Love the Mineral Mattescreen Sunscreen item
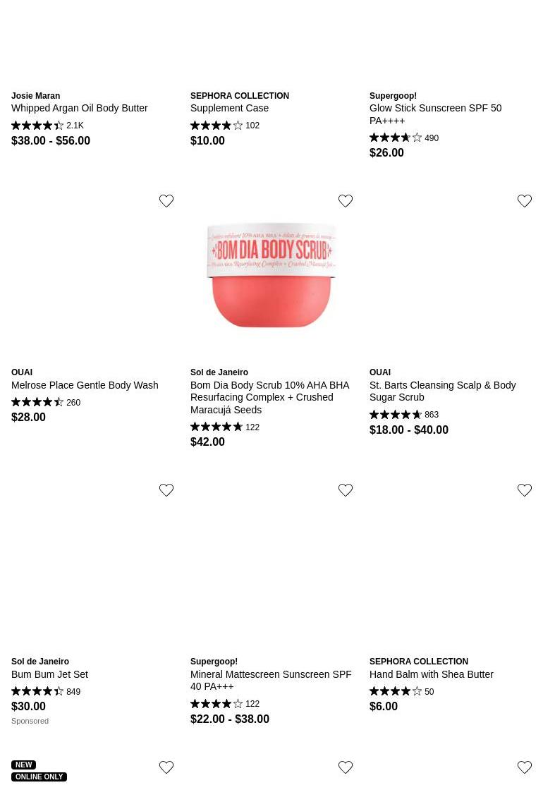This screenshot has height=809, width=543. [345, 489]
